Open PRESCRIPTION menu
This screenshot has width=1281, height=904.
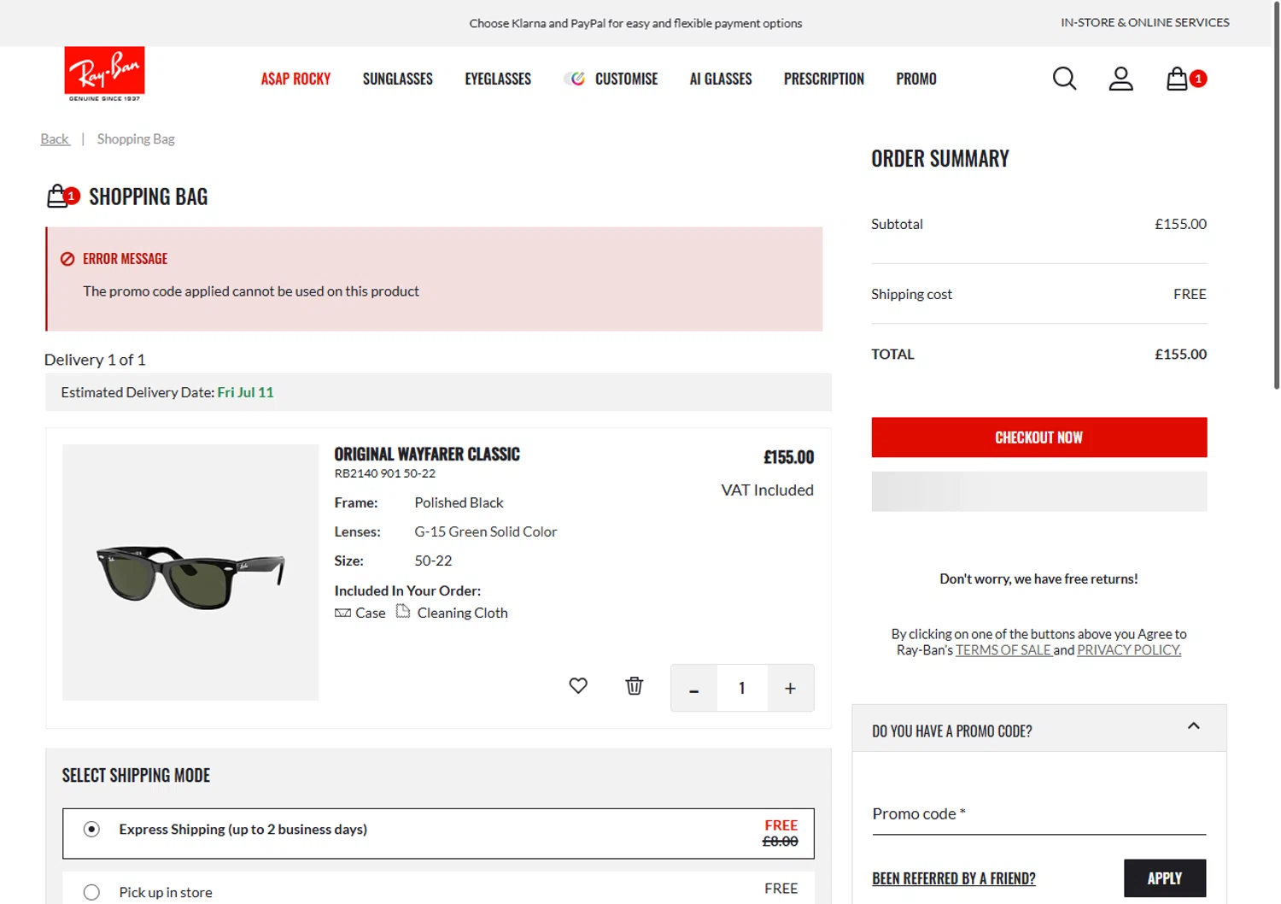click(824, 79)
